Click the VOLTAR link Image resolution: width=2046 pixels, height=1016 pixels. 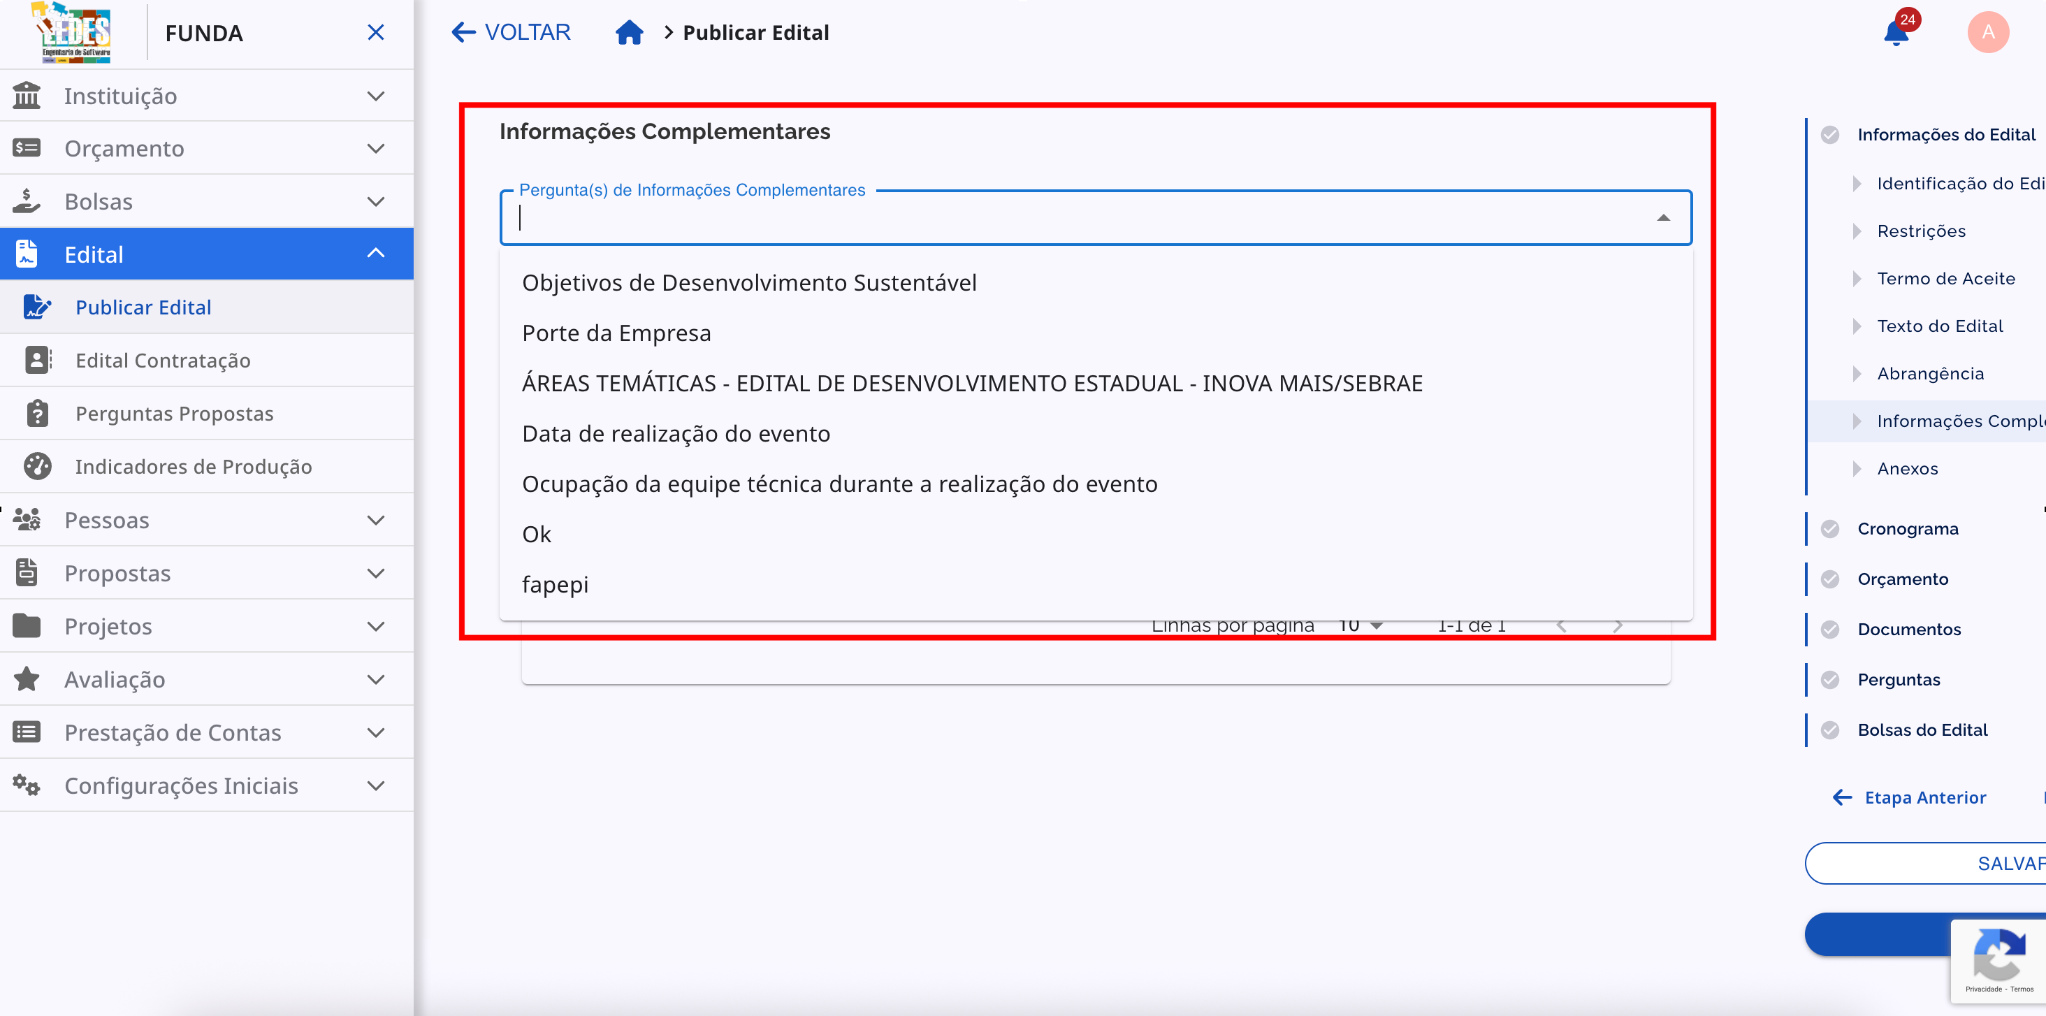coord(511,31)
